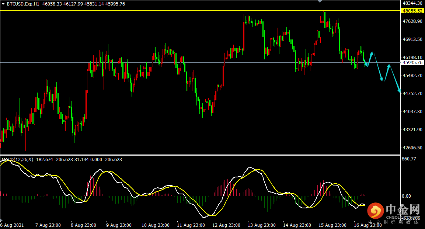Click the grey chart shift marker at top
425x229 pixels.
point(319,1)
